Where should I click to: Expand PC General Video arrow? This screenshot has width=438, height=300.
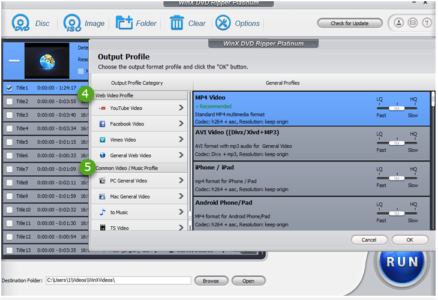click(181, 181)
